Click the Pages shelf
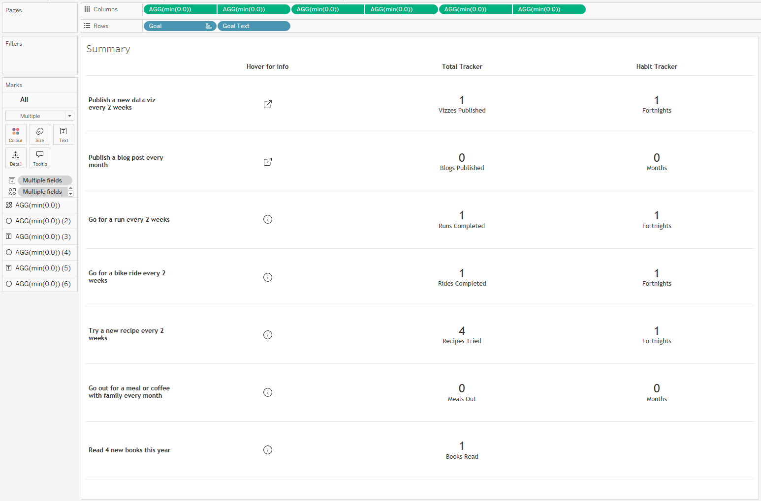The height and width of the screenshot is (501, 761). [x=40, y=18]
